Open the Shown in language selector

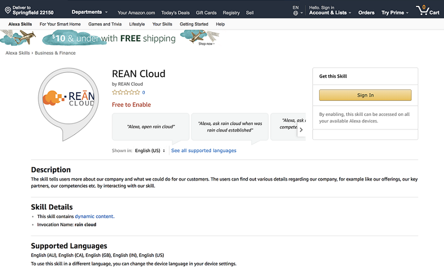click(x=150, y=151)
